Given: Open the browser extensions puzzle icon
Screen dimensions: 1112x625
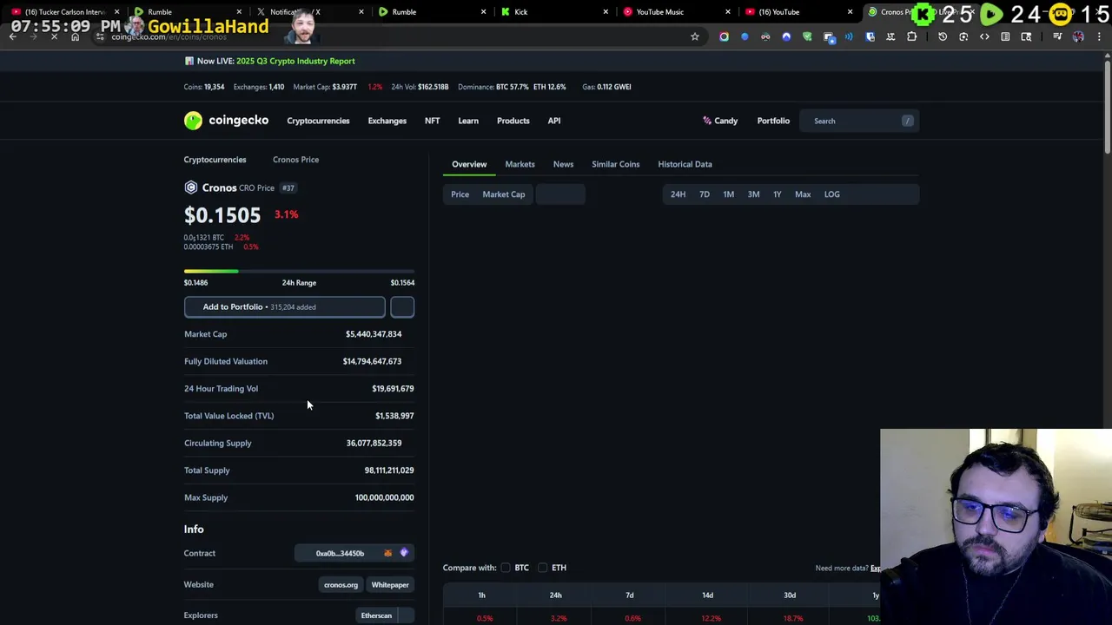Looking at the screenshot, I should tap(912, 36).
